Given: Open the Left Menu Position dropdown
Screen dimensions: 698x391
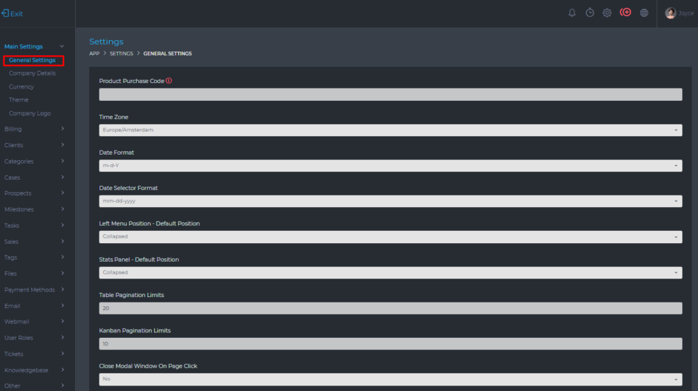Looking at the screenshot, I should [391, 236].
